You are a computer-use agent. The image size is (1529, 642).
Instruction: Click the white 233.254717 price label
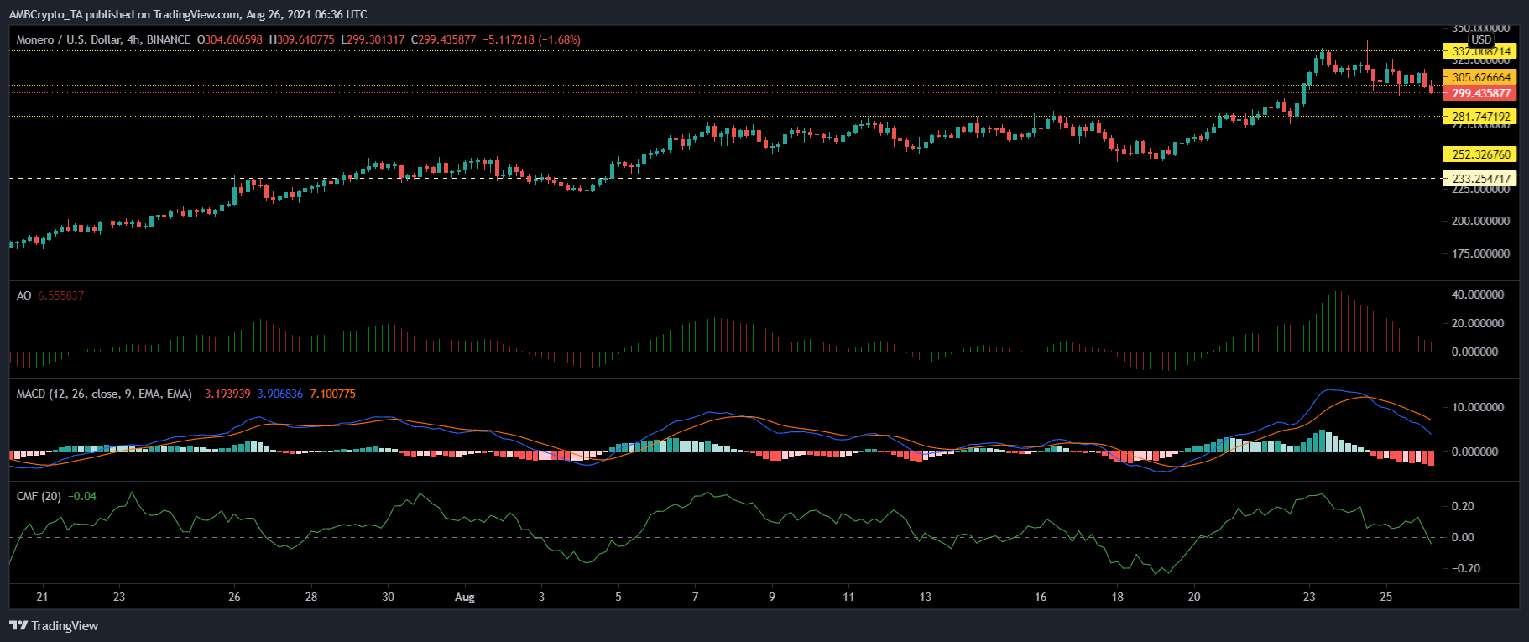[1480, 179]
